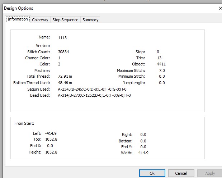Image resolution: width=222 pixels, height=178 pixels.
Task: Click the Width value 414.9
Action: [143, 153]
